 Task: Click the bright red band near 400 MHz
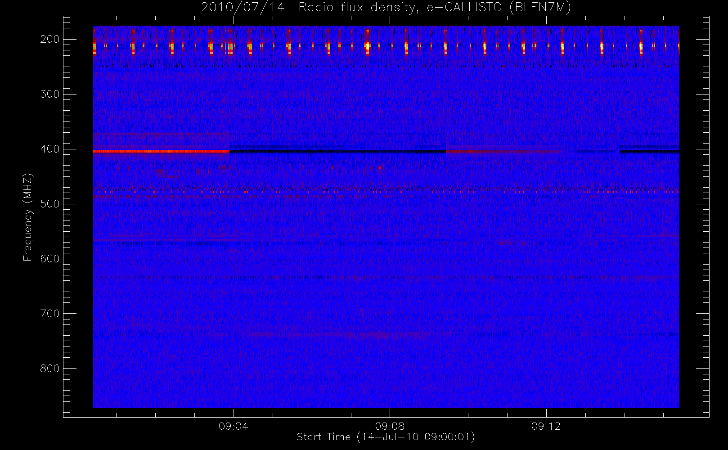[161, 152]
